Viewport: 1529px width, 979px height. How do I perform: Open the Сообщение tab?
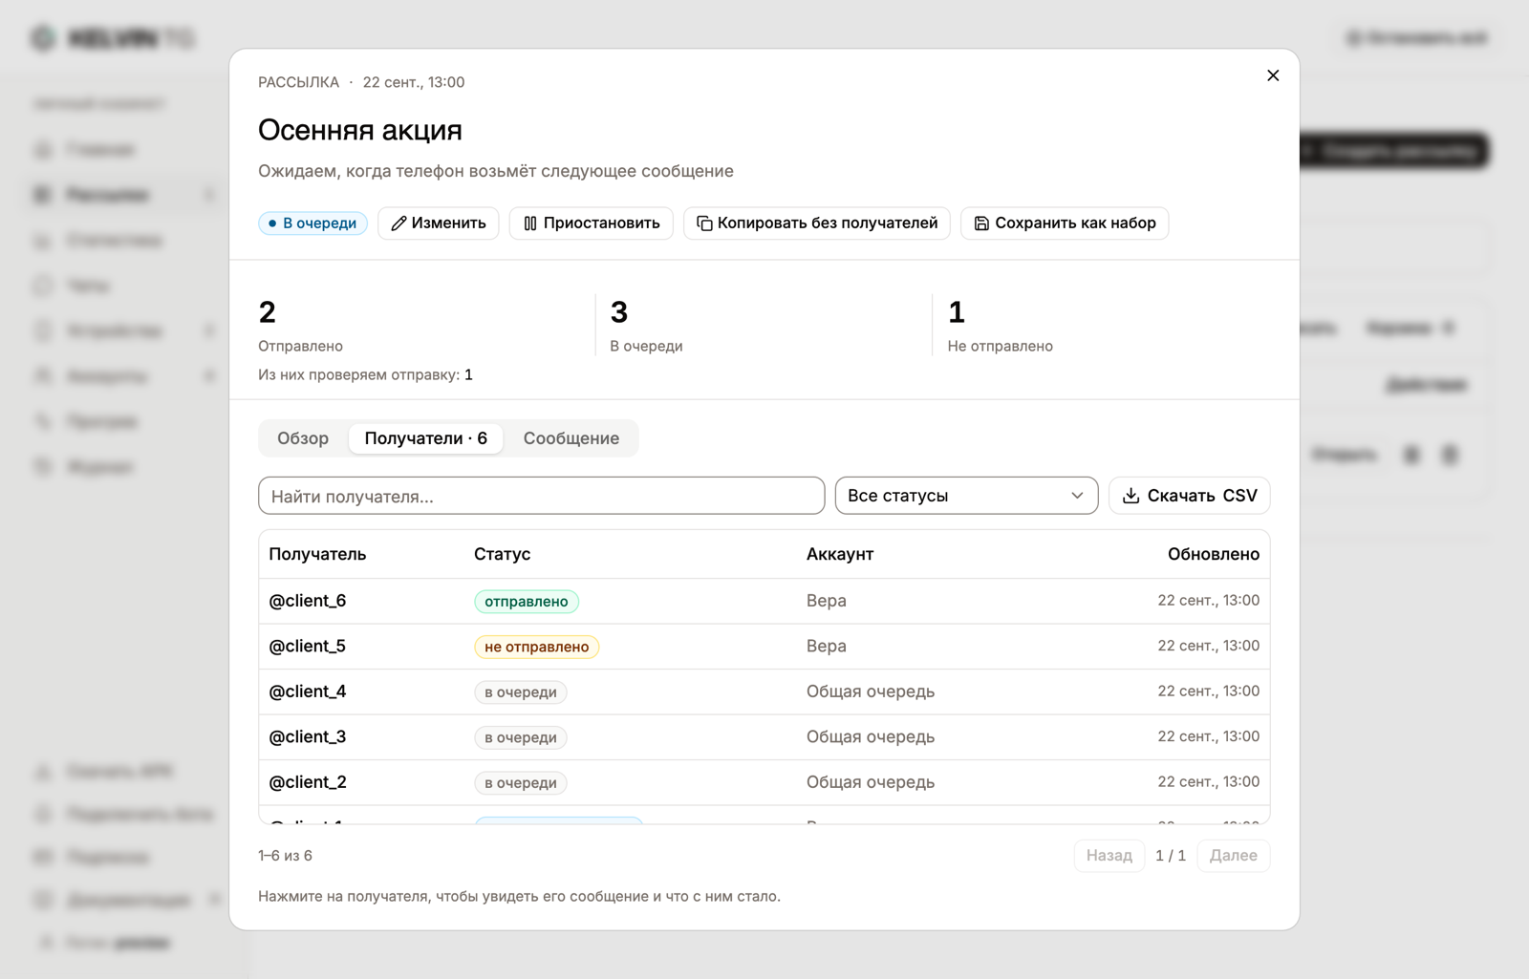[571, 438]
